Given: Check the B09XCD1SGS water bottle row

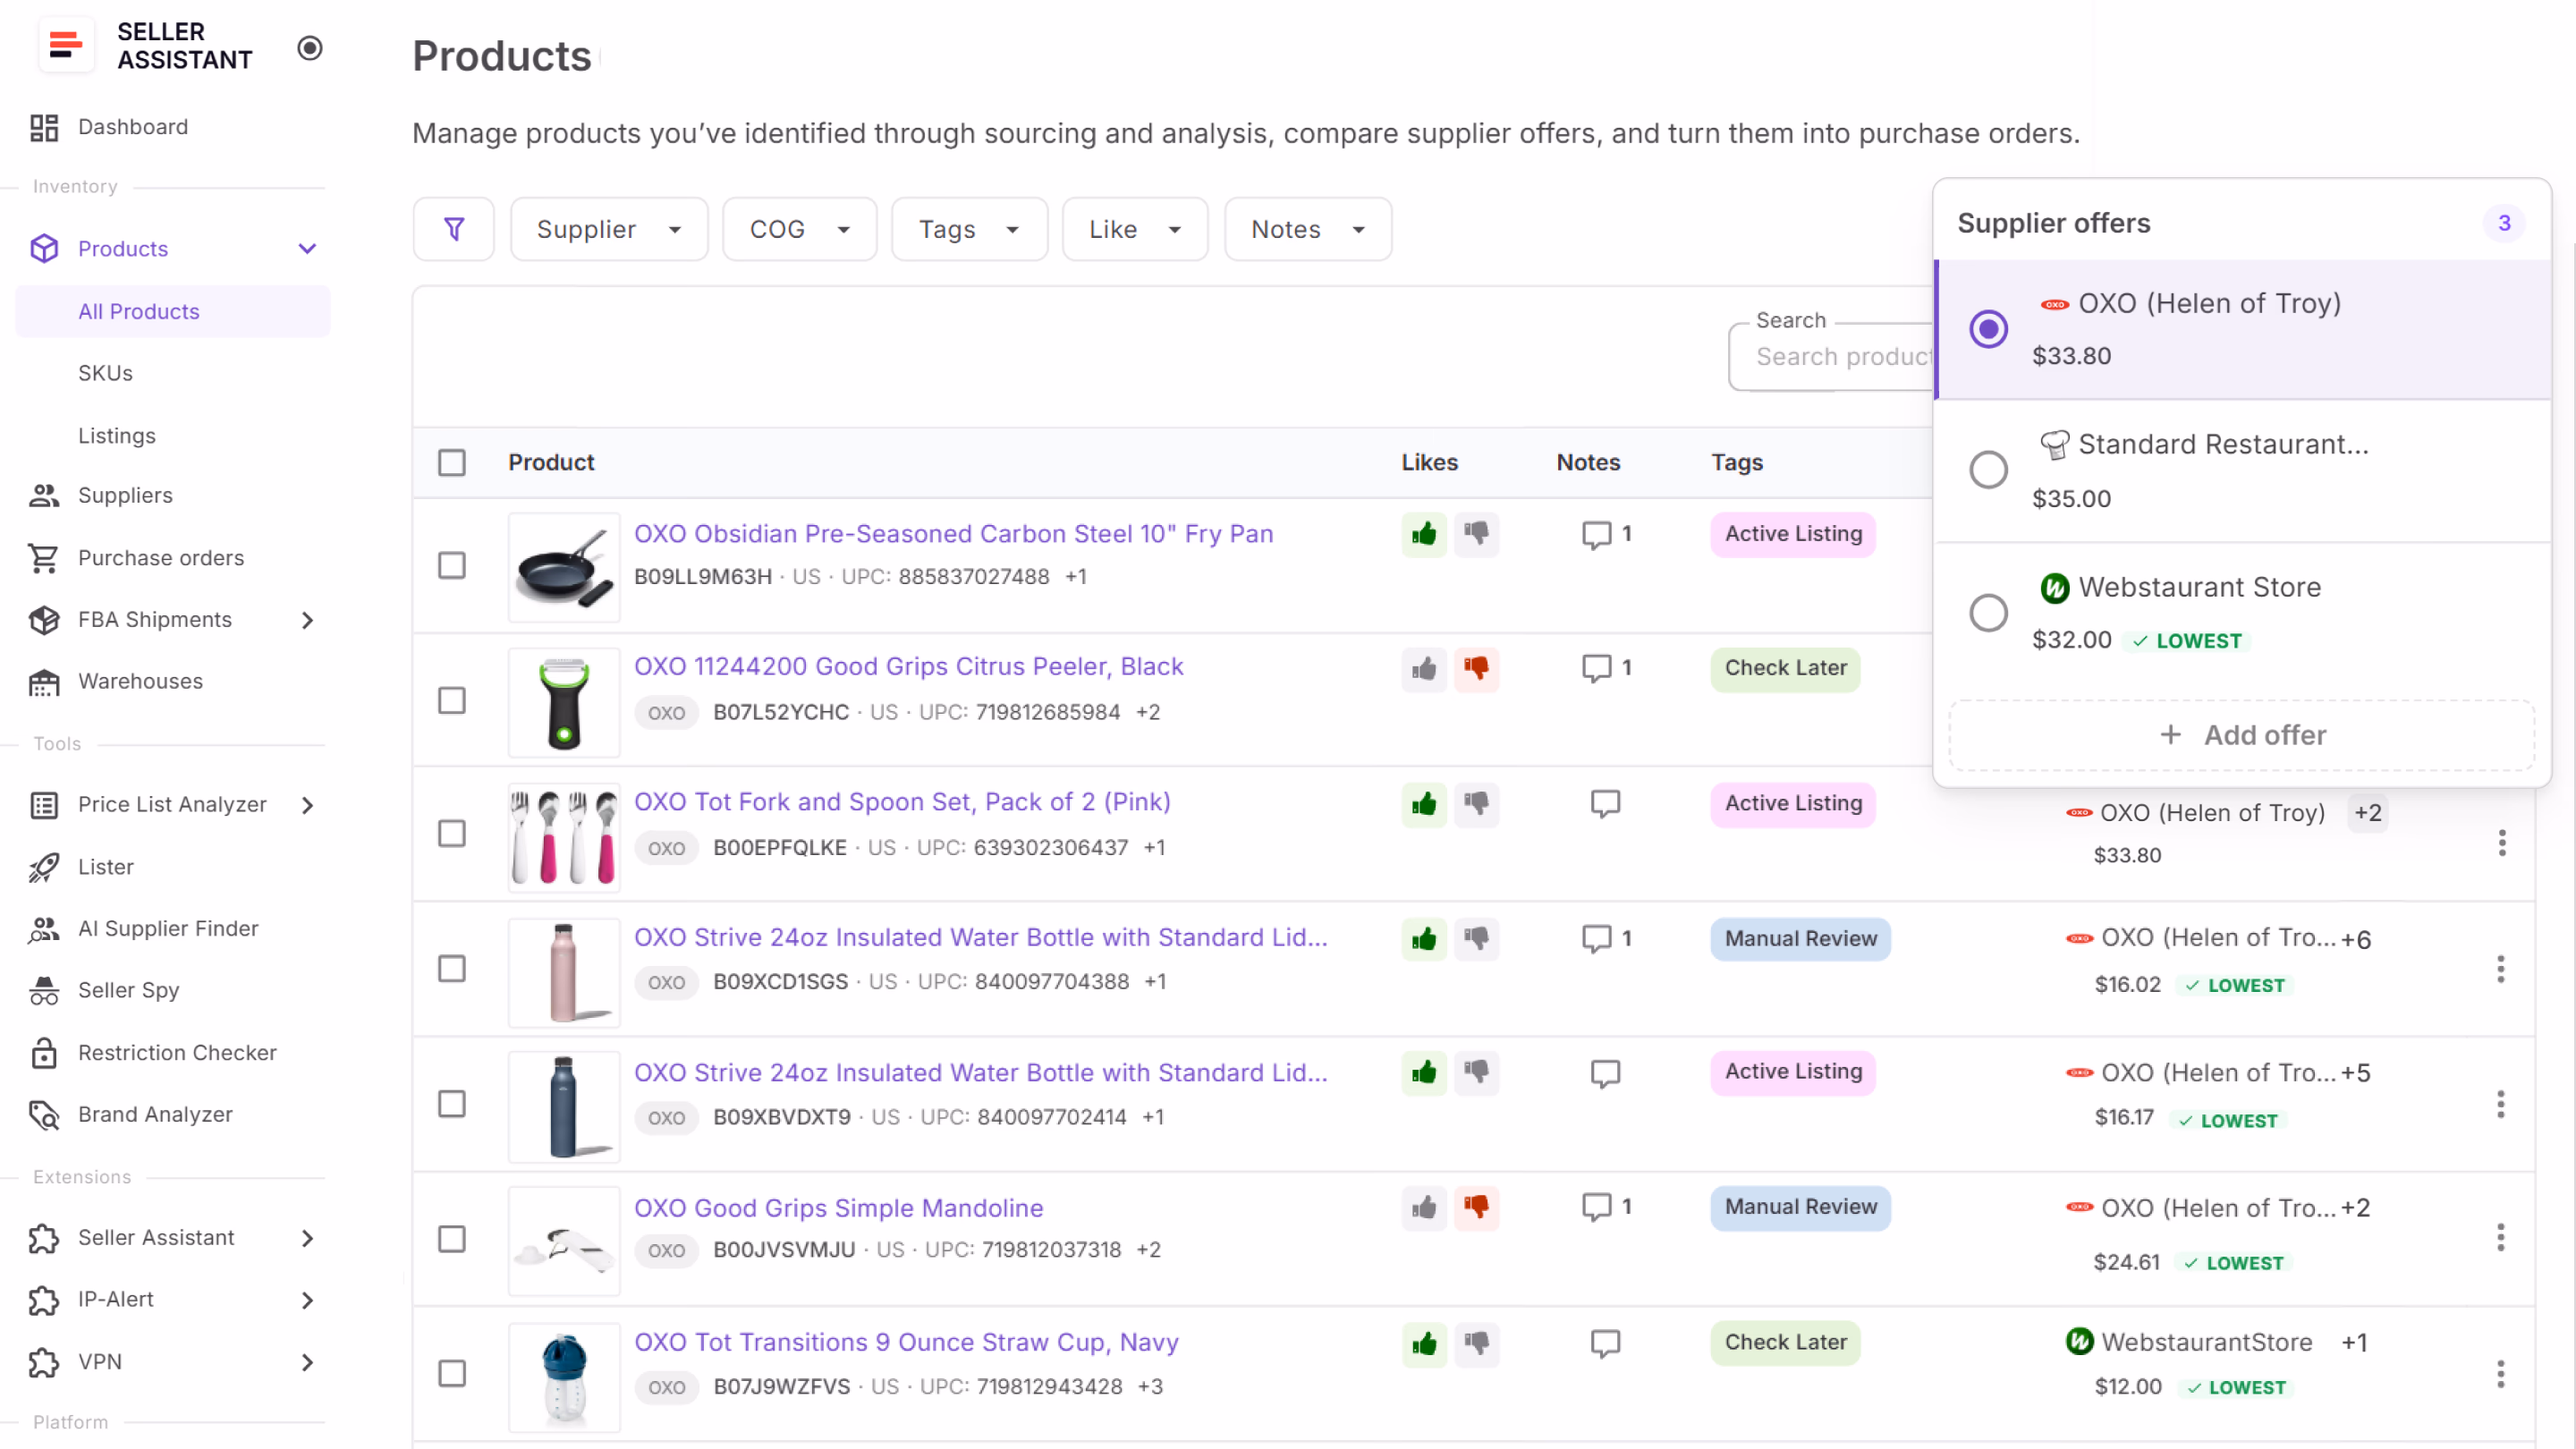Looking at the screenshot, I should click(452, 968).
